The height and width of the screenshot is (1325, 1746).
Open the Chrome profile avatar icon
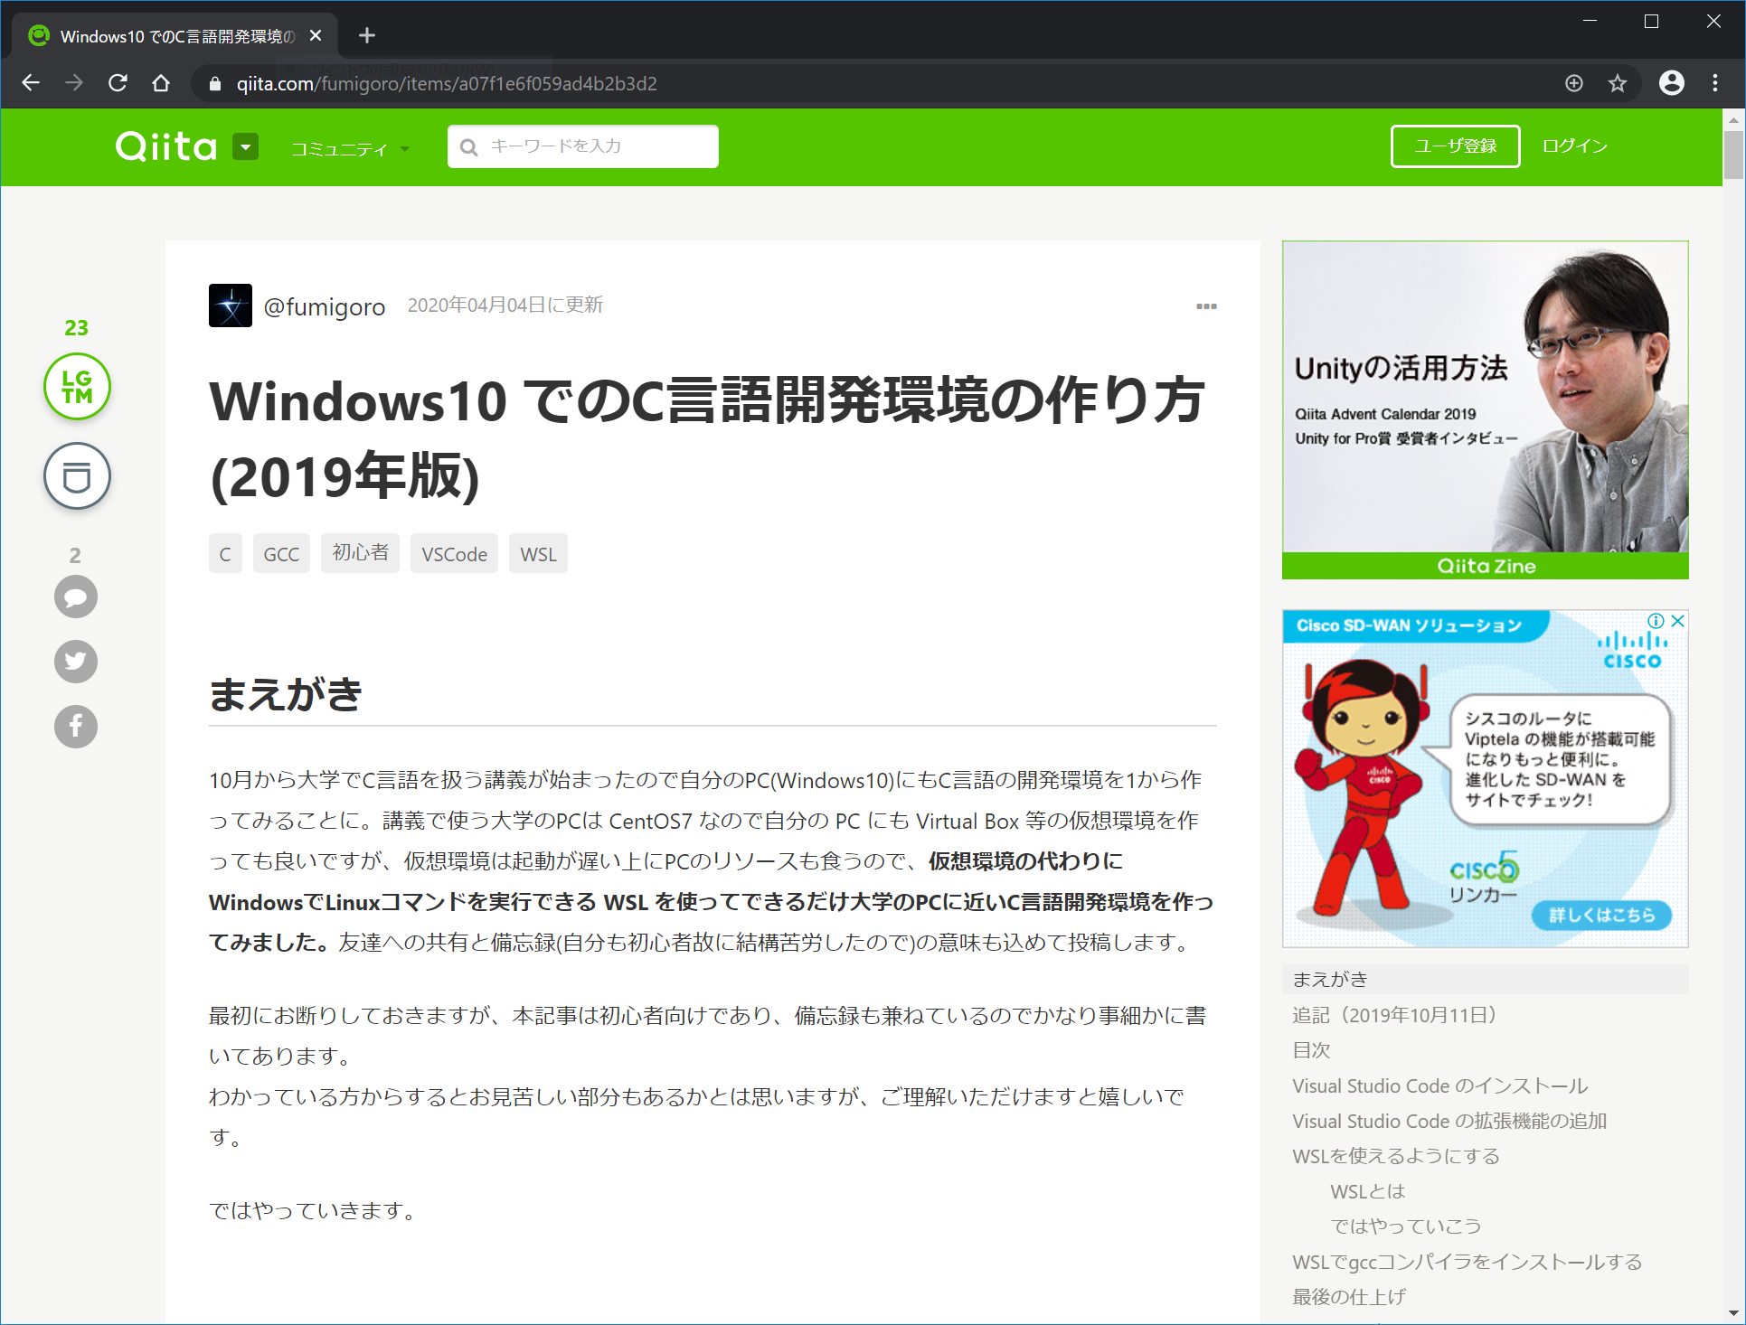[1671, 83]
